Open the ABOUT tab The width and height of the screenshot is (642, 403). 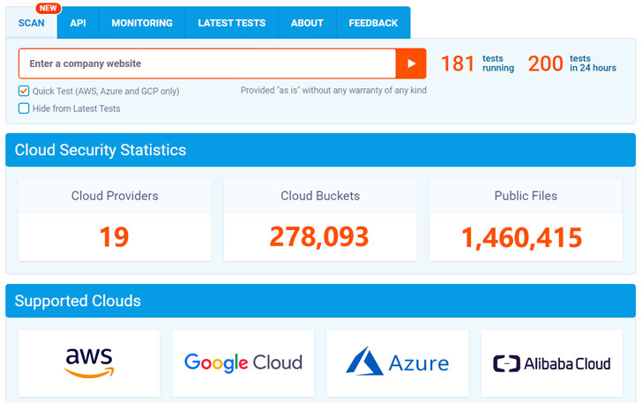(307, 23)
